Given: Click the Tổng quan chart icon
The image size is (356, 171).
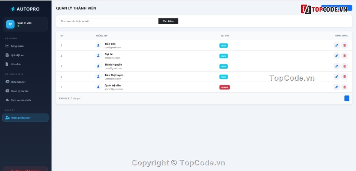Looking at the screenshot, I should pos(7,46).
